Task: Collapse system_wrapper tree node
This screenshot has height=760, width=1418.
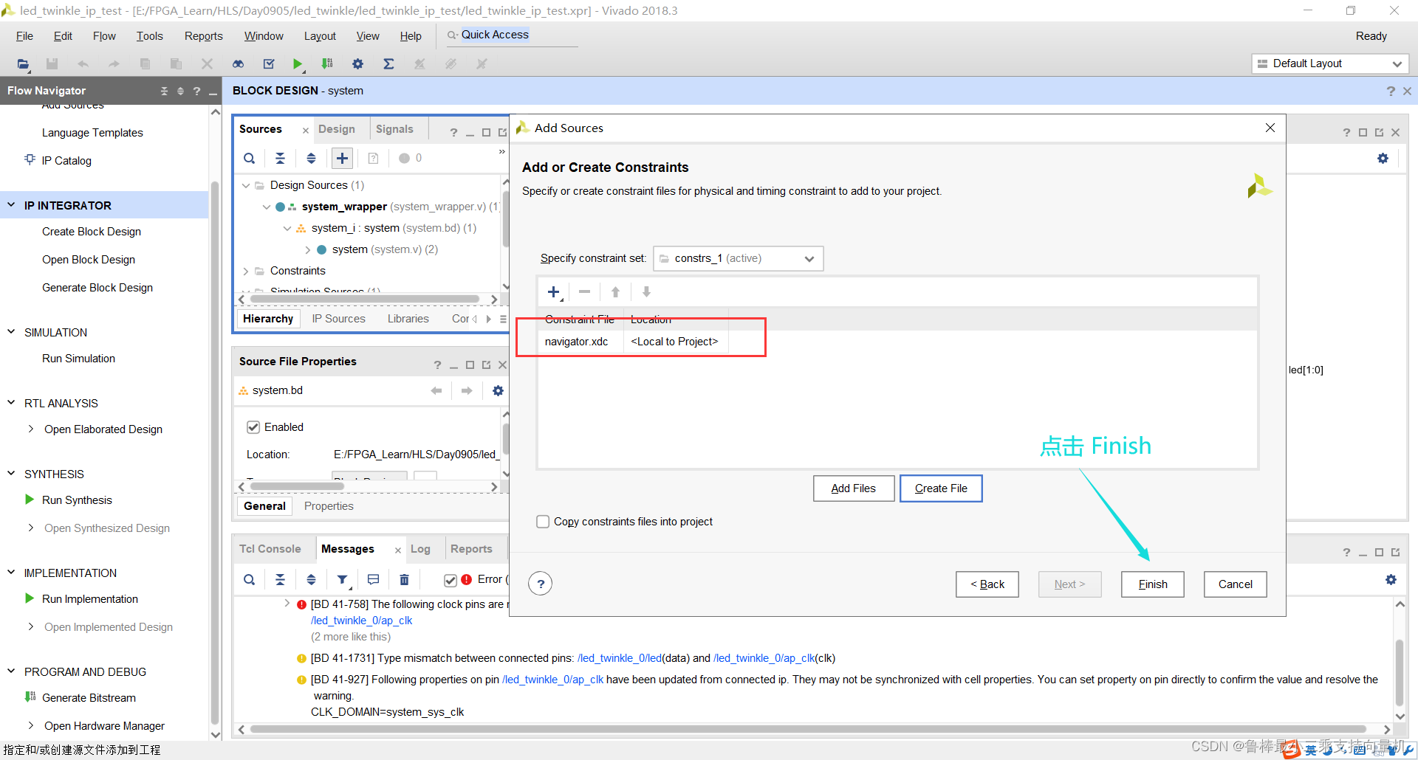Action: coord(267,207)
